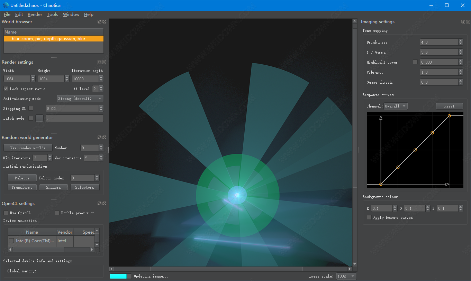
Task: Click the Number of worlds field
Action: pos(90,148)
